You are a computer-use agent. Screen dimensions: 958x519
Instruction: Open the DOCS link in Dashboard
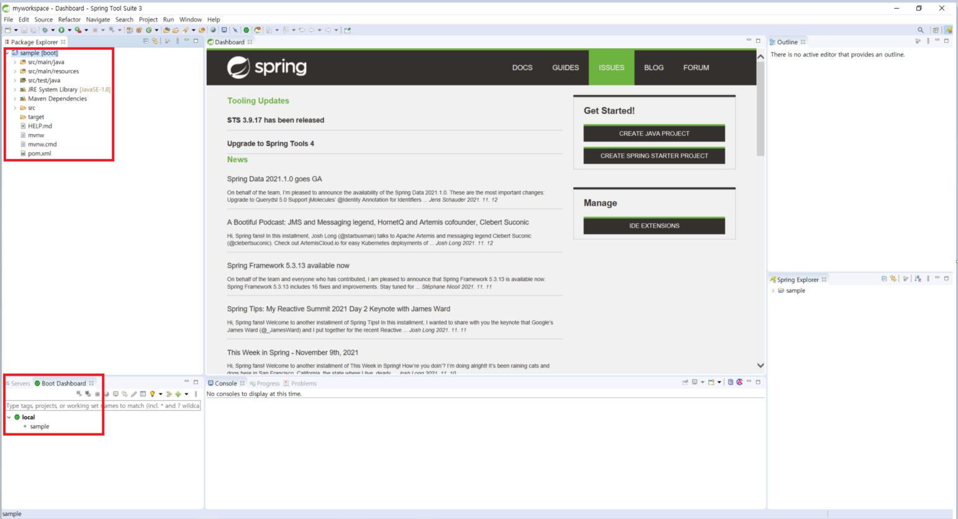pyautogui.click(x=522, y=68)
